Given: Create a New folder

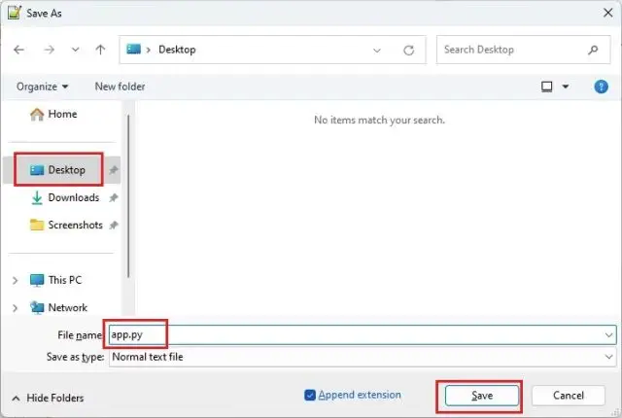Looking at the screenshot, I should (120, 87).
